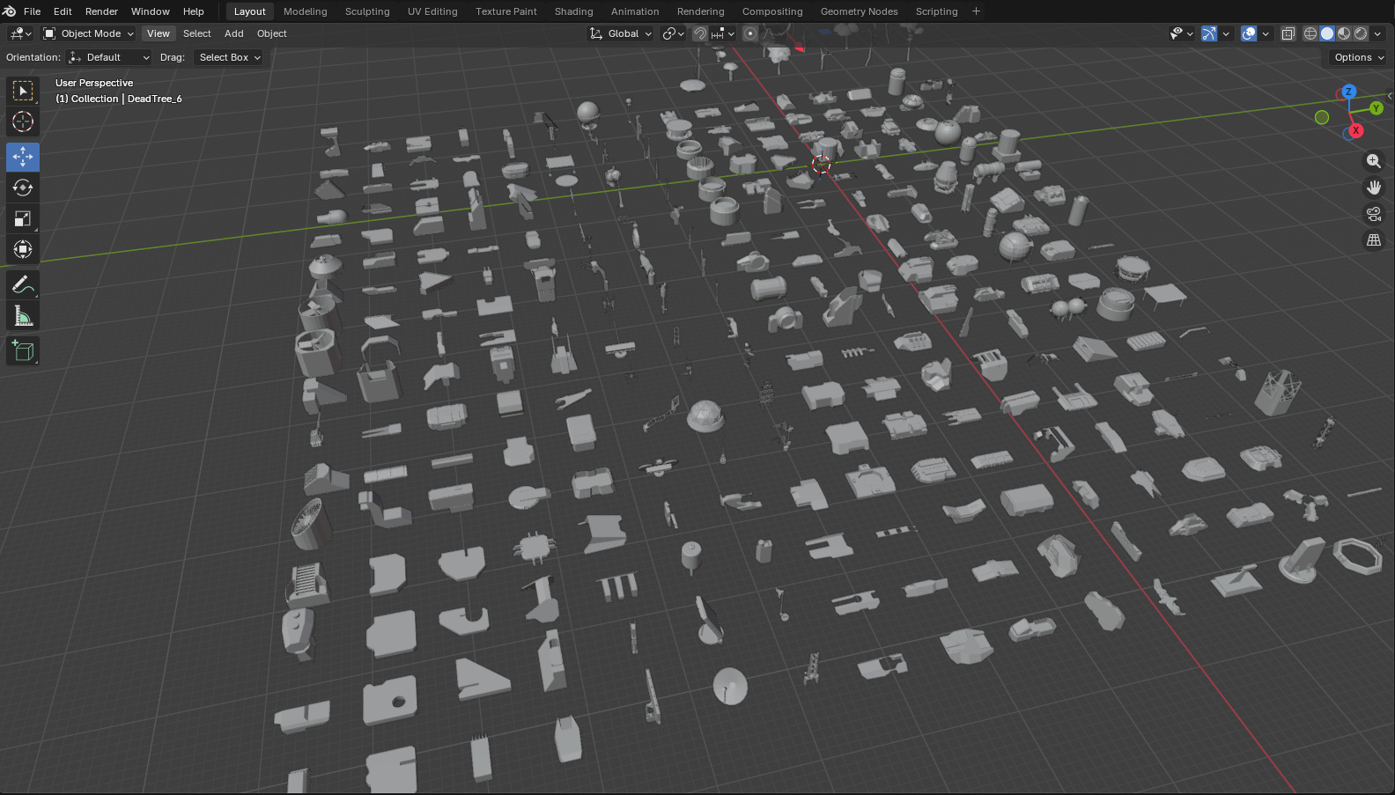Open the viewport Add menu

pos(233,33)
